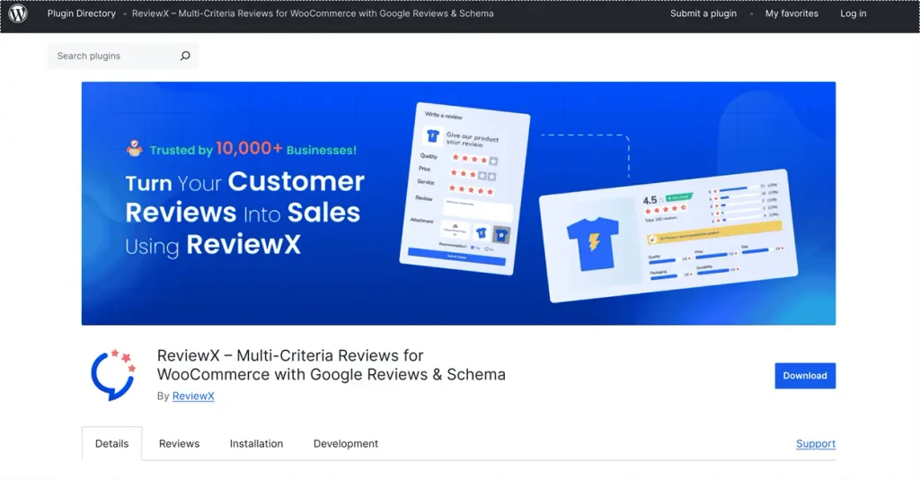Switch to the Reviews tab
The height and width of the screenshot is (480, 920).
[x=179, y=443]
